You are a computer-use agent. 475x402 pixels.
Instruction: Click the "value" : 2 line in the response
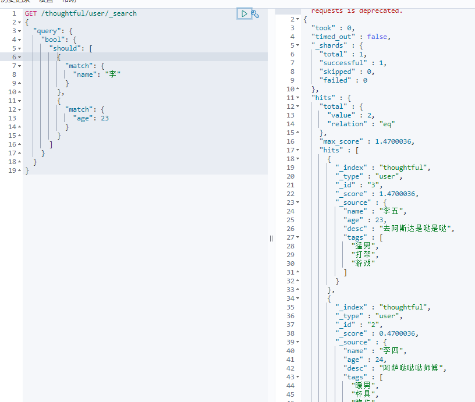[x=351, y=115]
